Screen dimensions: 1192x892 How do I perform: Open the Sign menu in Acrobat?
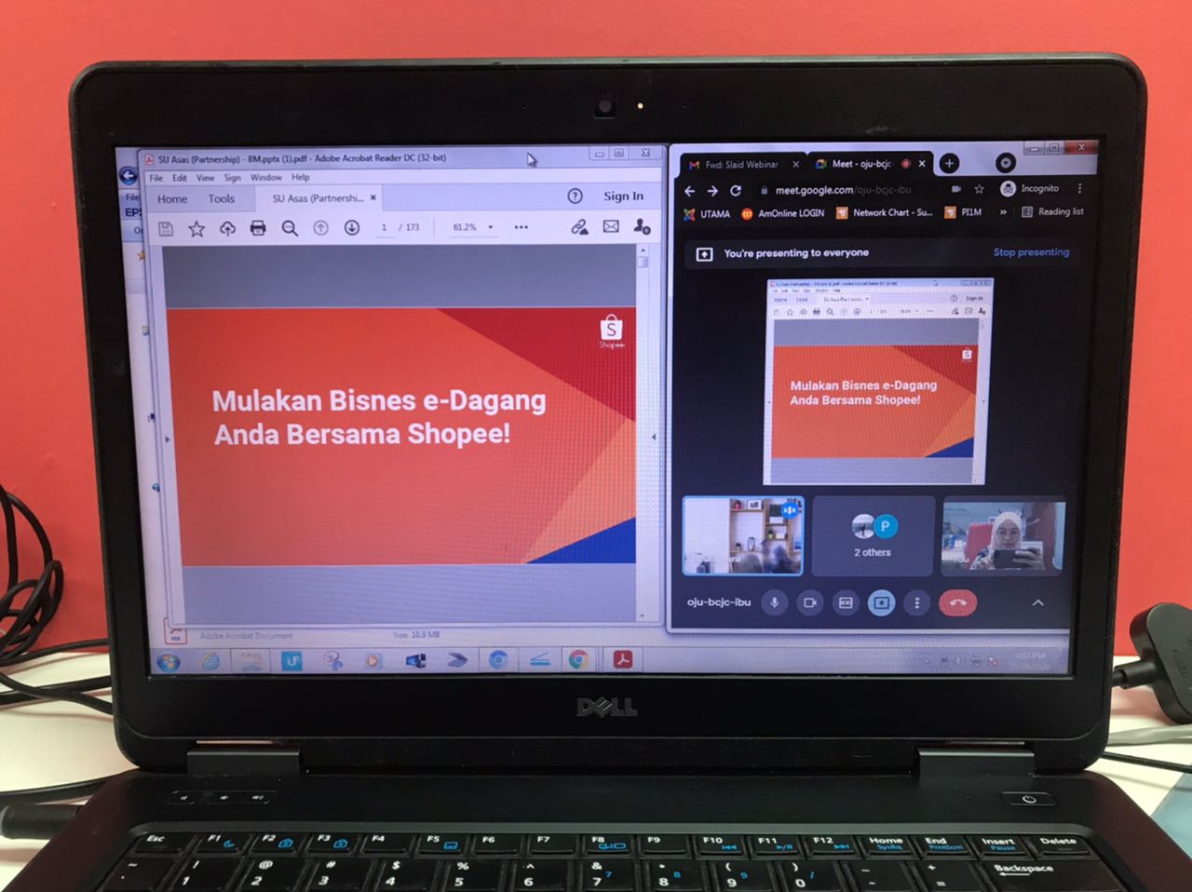[x=232, y=178]
